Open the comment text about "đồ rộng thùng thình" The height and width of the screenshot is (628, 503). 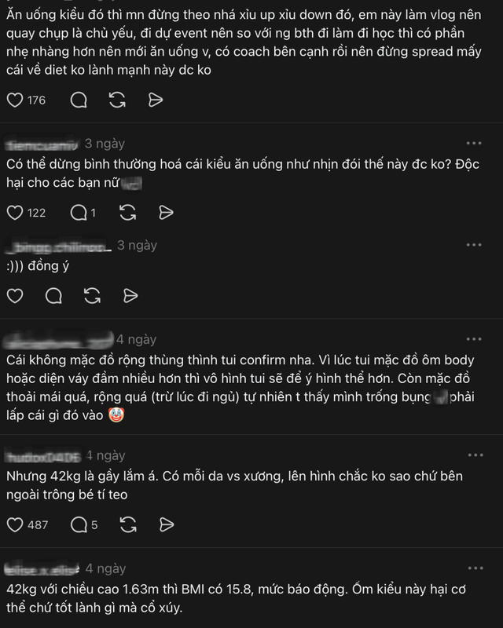tap(236, 389)
